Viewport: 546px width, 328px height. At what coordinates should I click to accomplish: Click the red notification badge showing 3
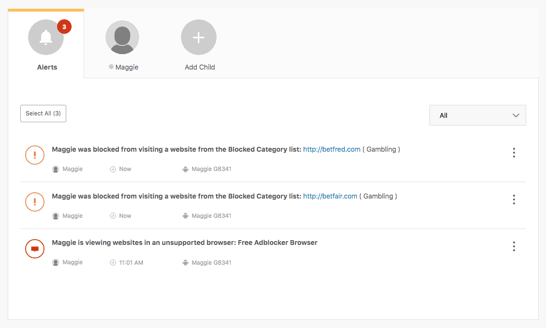pyautogui.click(x=64, y=27)
